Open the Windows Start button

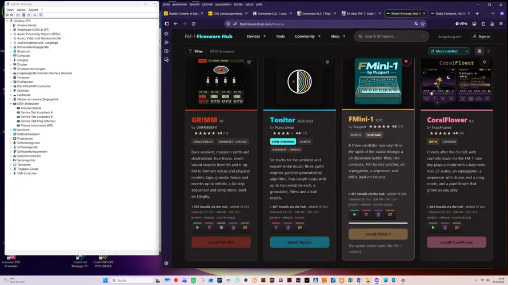[105, 280]
